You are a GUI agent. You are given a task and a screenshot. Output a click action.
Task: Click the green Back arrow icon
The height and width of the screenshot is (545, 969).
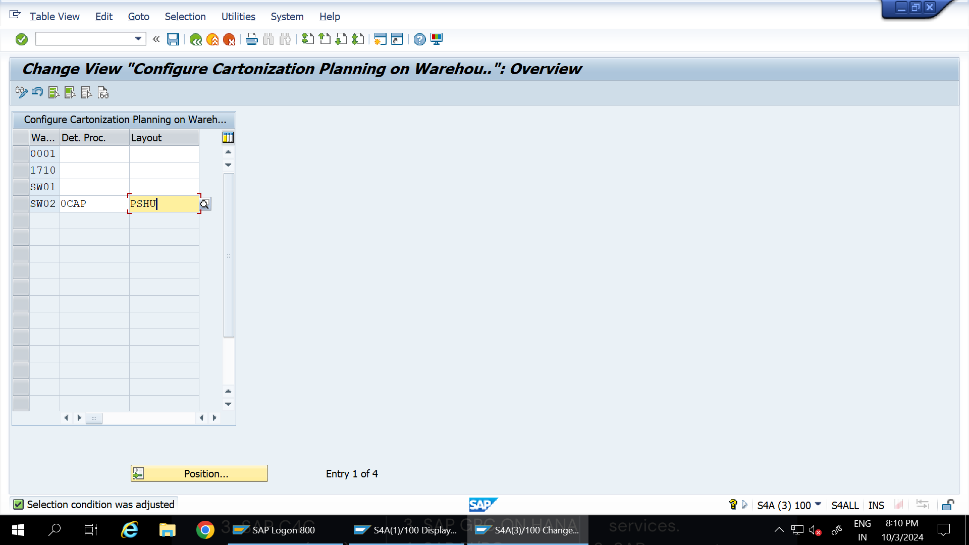tap(196, 39)
